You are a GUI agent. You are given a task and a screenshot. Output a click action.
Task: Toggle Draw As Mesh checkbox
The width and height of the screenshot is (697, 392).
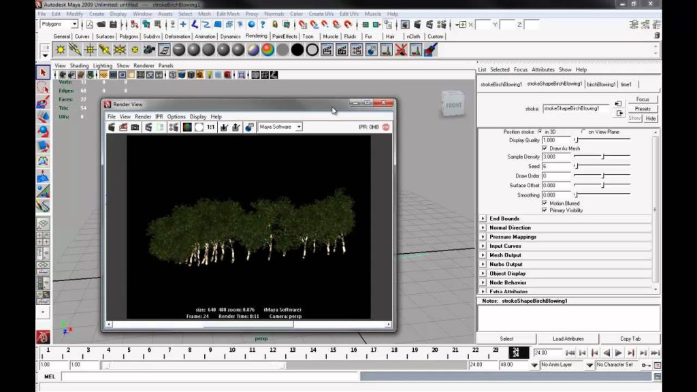tap(545, 148)
